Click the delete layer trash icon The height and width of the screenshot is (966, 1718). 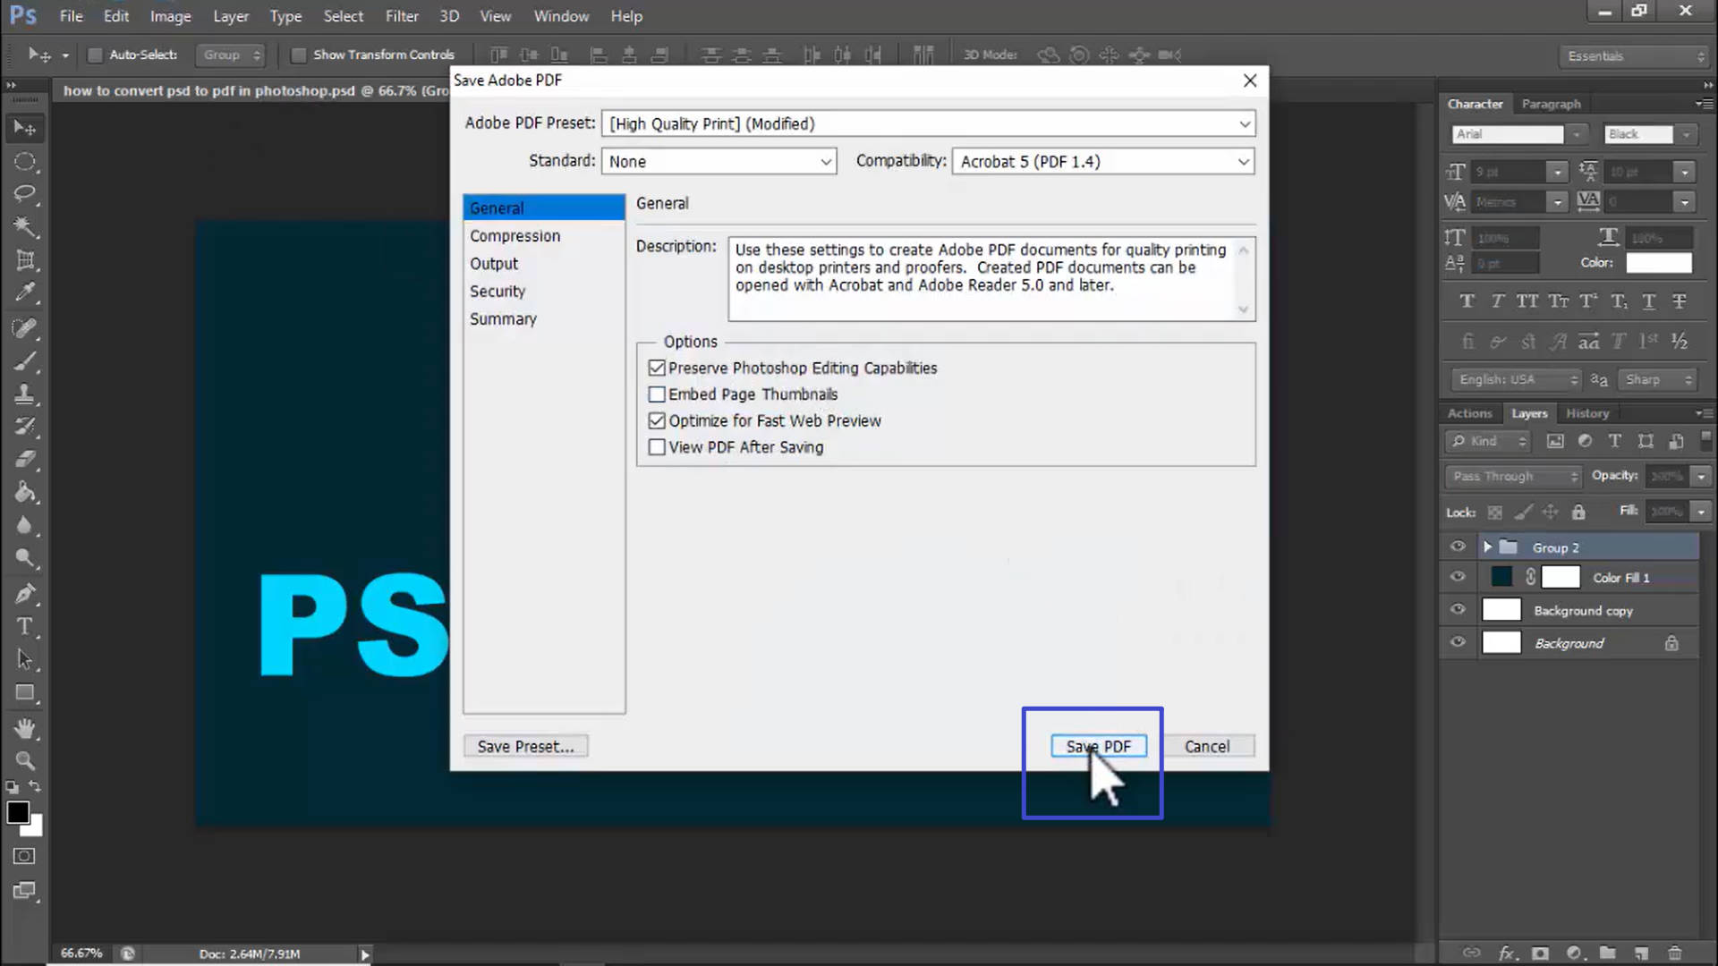click(x=1674, y=953)
